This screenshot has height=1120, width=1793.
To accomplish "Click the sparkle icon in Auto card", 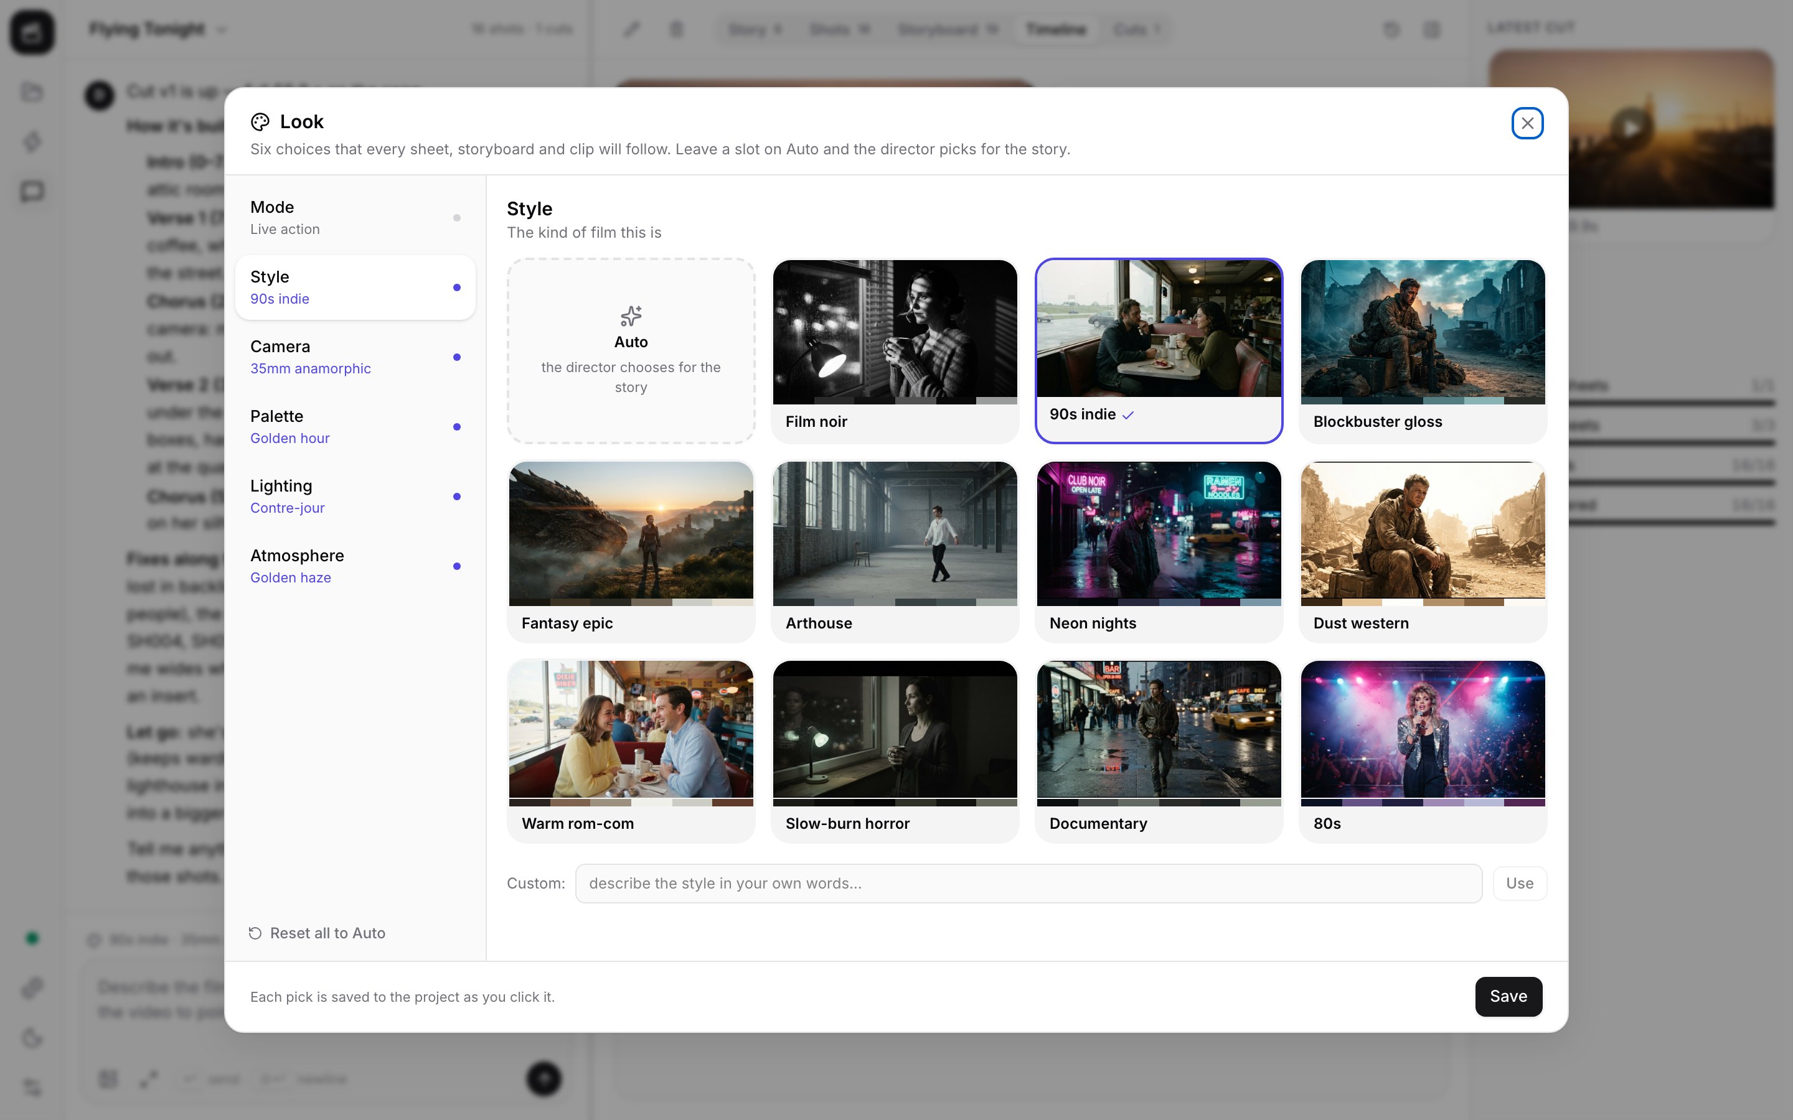I will (631, 316).
